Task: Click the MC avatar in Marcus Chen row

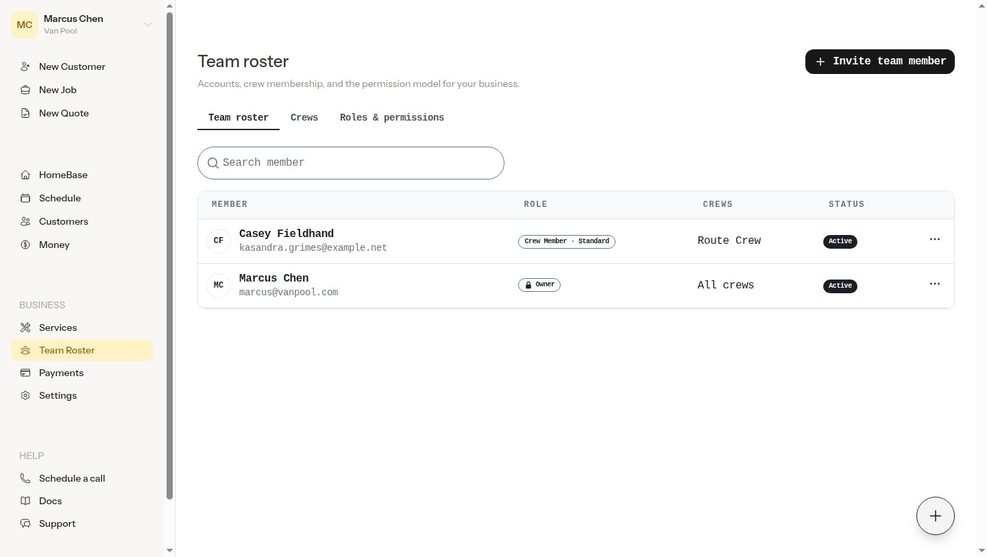Action: coord(219,285)
